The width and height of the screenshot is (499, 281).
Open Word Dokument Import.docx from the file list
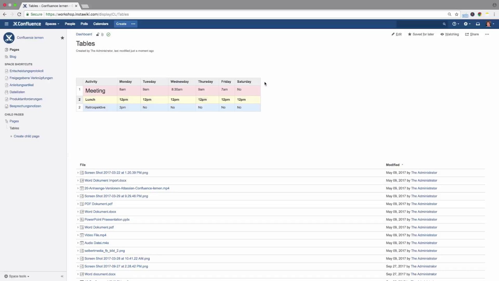105,180
